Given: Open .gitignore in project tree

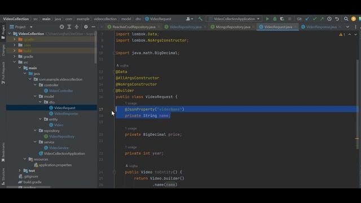Looking at the screenshot, I should coord(31,176).
